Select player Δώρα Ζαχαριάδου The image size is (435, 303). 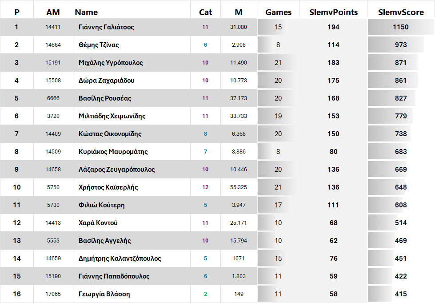tap(106, 81)
